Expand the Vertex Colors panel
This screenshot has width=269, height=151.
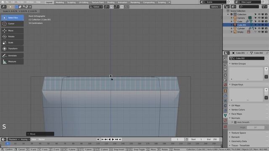pos(238,110)
